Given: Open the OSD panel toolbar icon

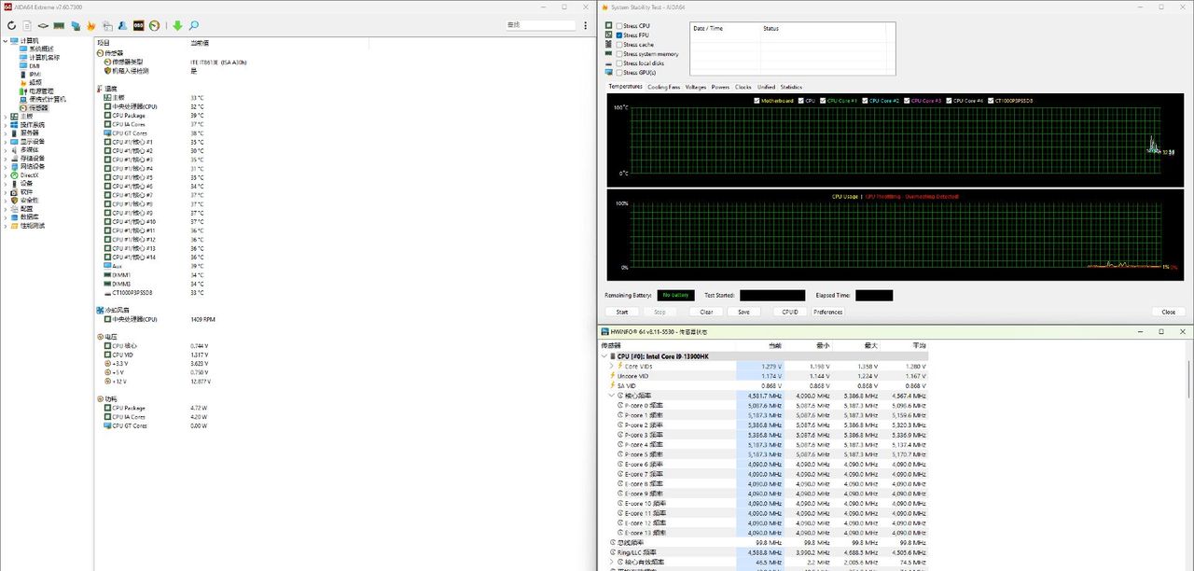Looking at the screenshot, I should point(138,25).
